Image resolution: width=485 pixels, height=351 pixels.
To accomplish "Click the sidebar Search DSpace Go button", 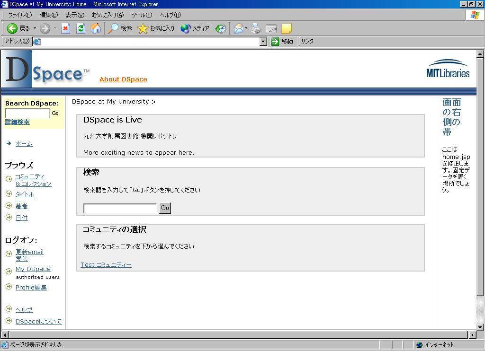I will [55, 113].
